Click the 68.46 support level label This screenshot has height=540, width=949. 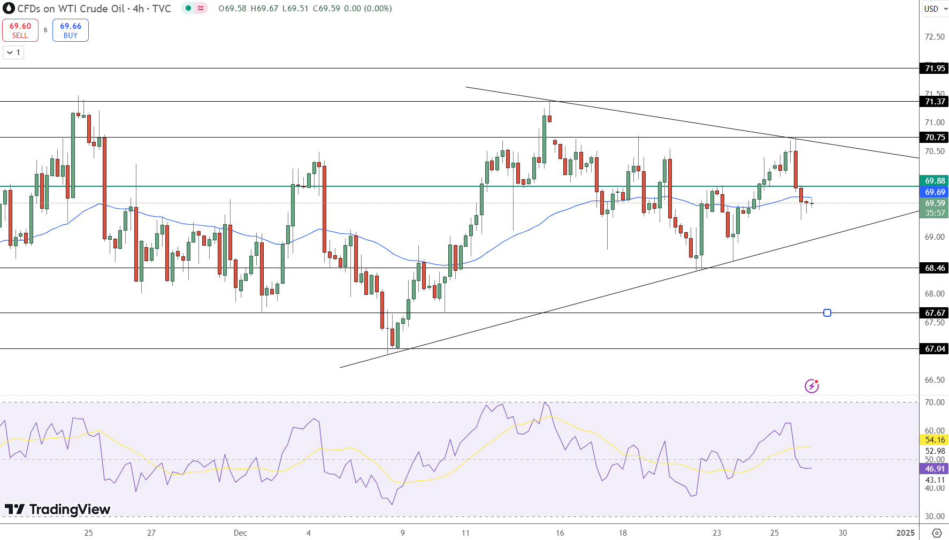[x=935, y=268]
